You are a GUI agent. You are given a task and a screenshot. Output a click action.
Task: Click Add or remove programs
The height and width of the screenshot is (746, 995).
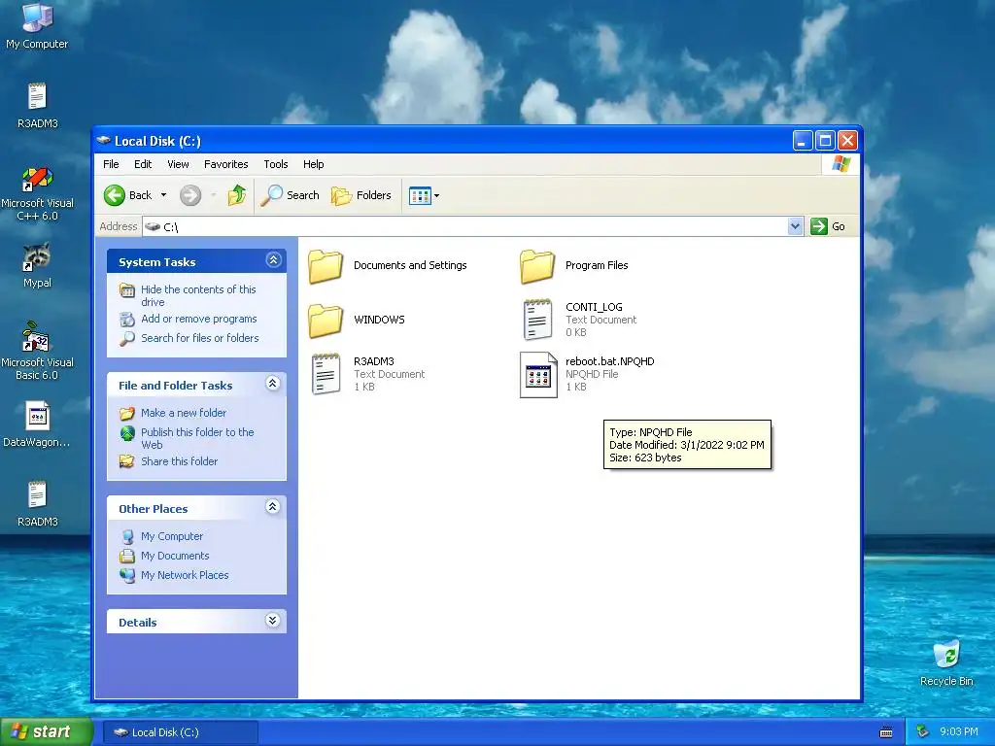tap(198, 319)
